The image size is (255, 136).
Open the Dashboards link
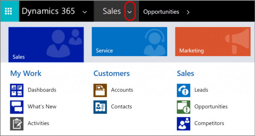click(x=42, y=90)
